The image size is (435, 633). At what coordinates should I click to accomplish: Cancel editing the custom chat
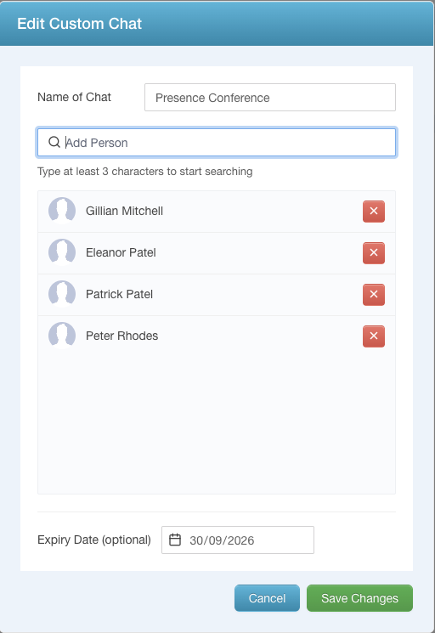(267, 598)
